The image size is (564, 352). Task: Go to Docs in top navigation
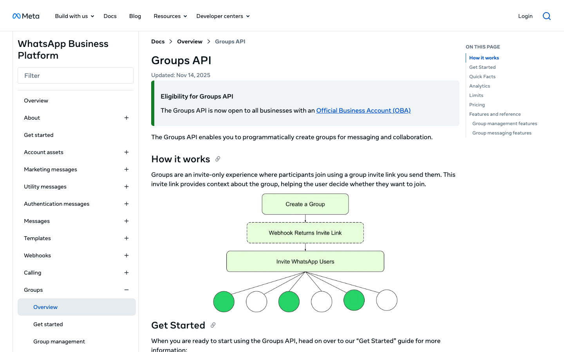110,16
